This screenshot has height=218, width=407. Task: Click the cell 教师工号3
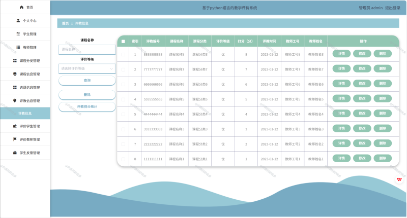click(x=293, y=129)
